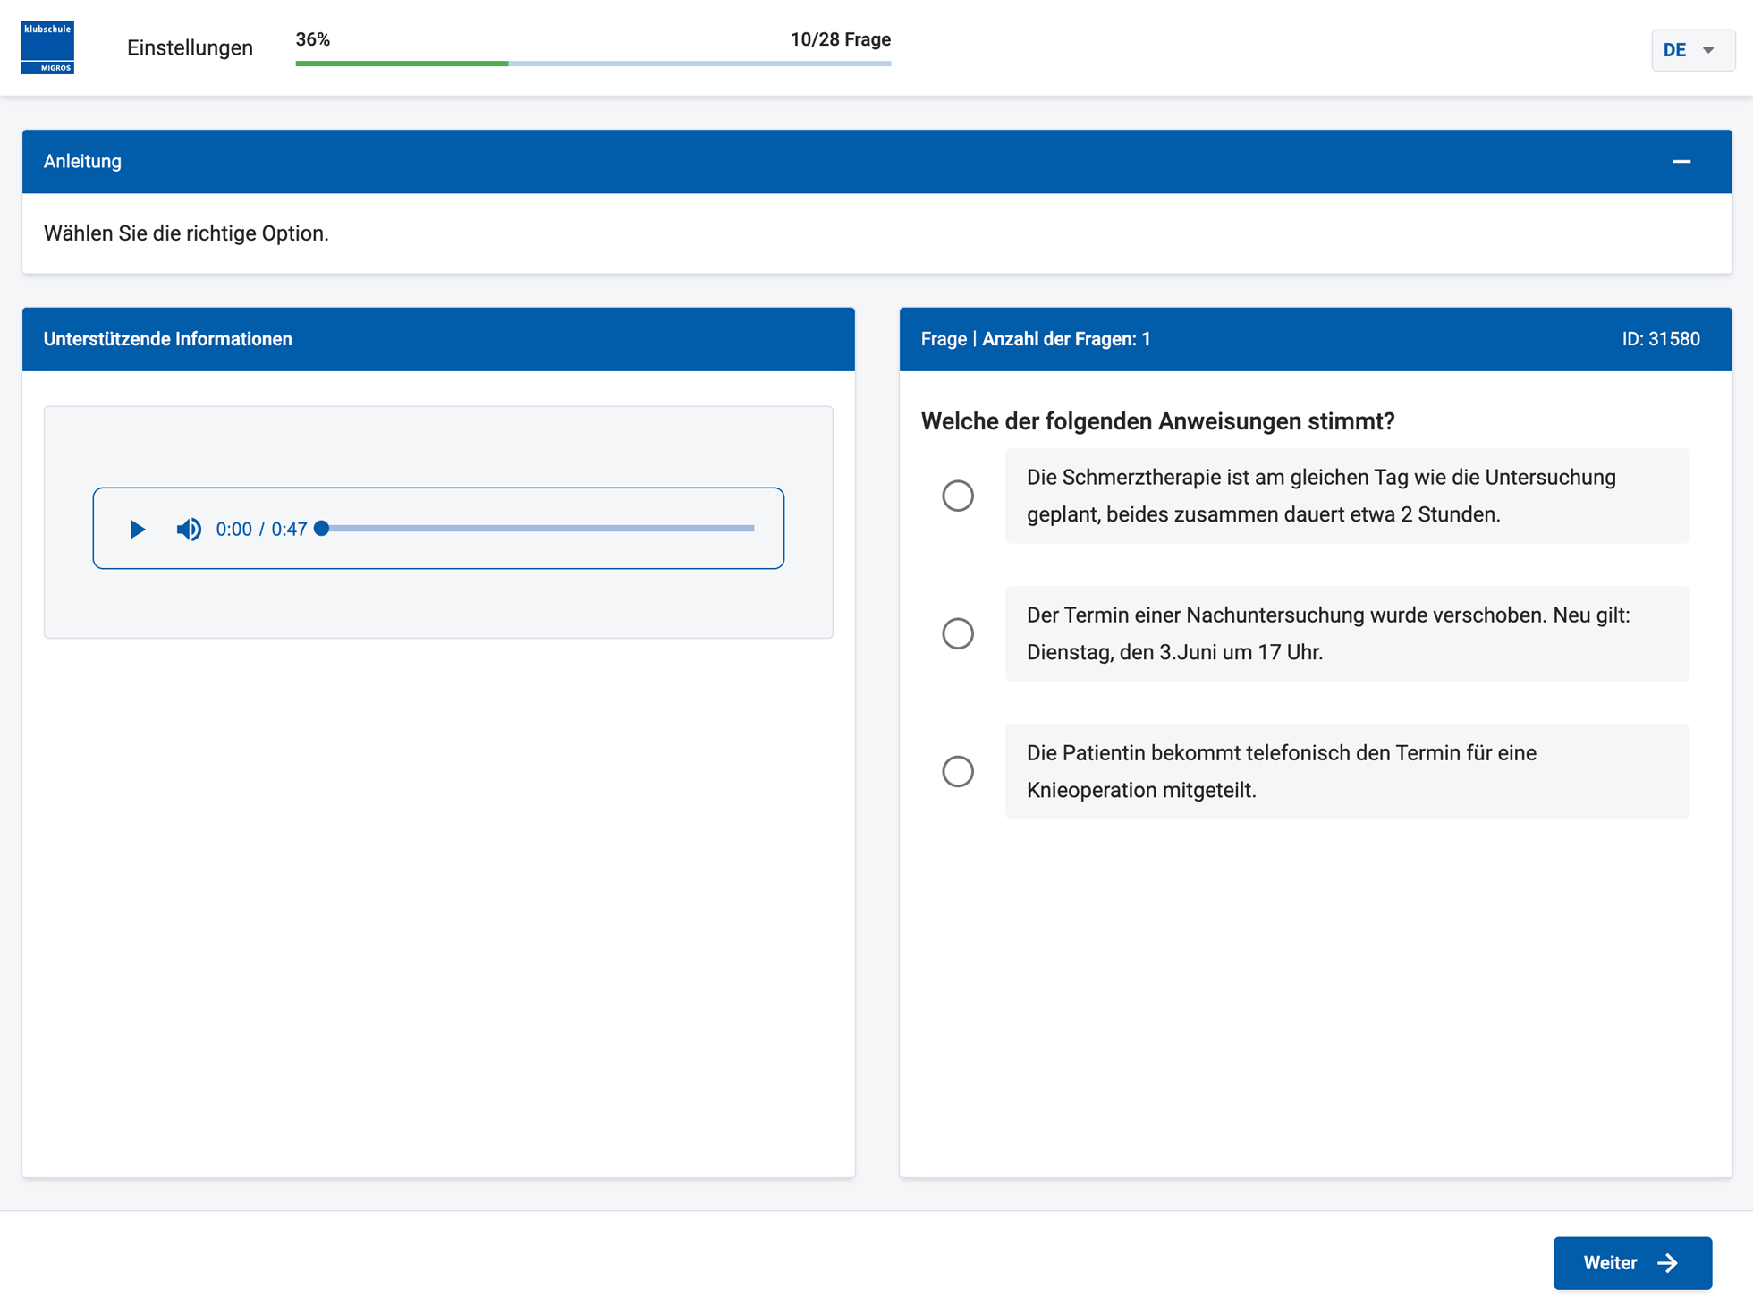Play the audio clip
Viewport: 1753px width, 1315px height.
click(137, 529)
